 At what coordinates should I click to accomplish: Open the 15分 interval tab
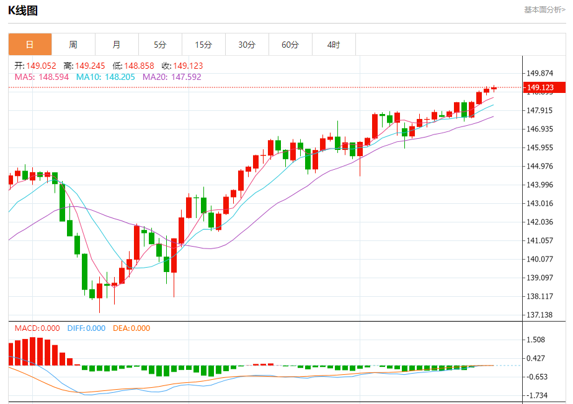tap(204, 45)
